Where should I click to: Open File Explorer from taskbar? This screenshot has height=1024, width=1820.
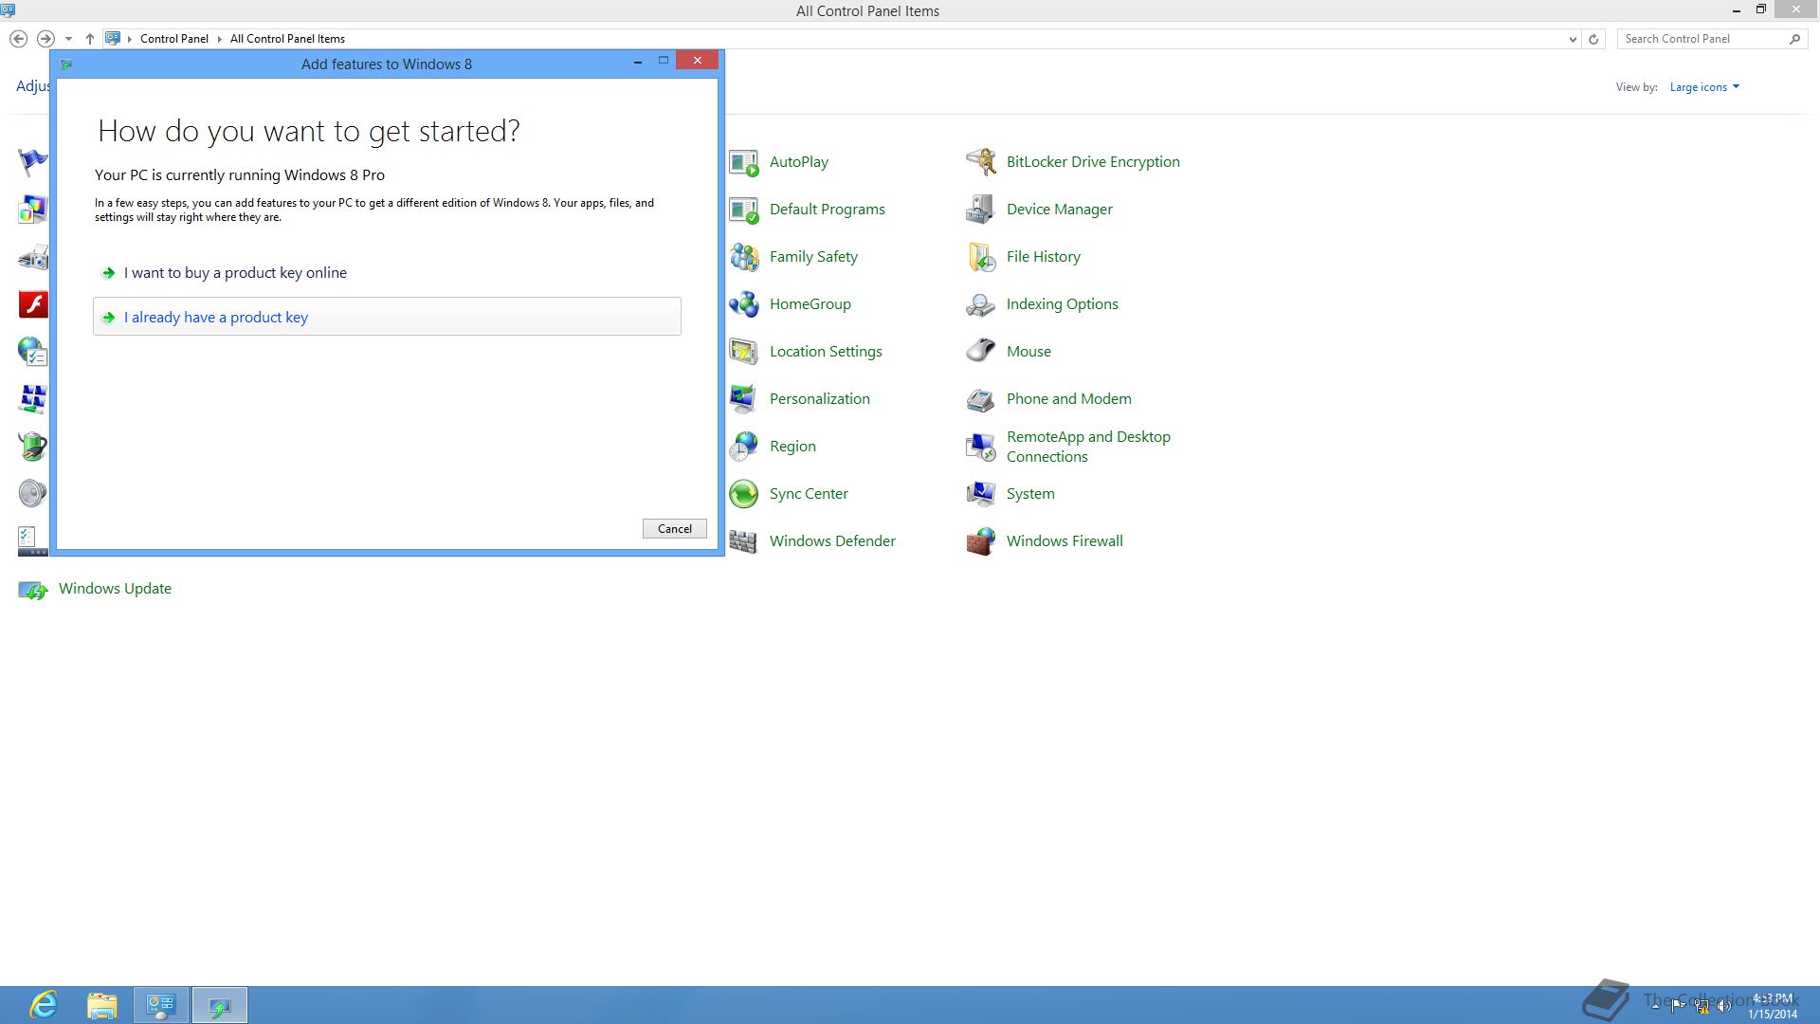pyautogui.click(x=102, y=1005)
